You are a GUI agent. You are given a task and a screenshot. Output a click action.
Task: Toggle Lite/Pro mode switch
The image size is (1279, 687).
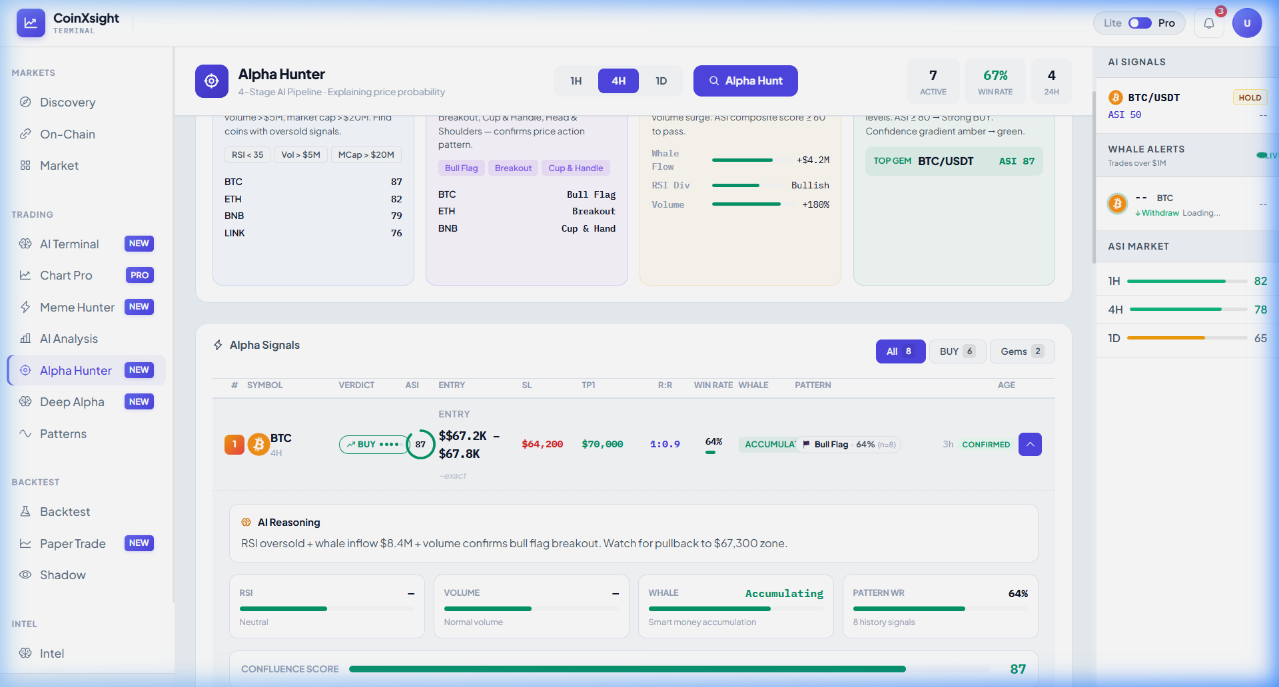coord(1140,23)
